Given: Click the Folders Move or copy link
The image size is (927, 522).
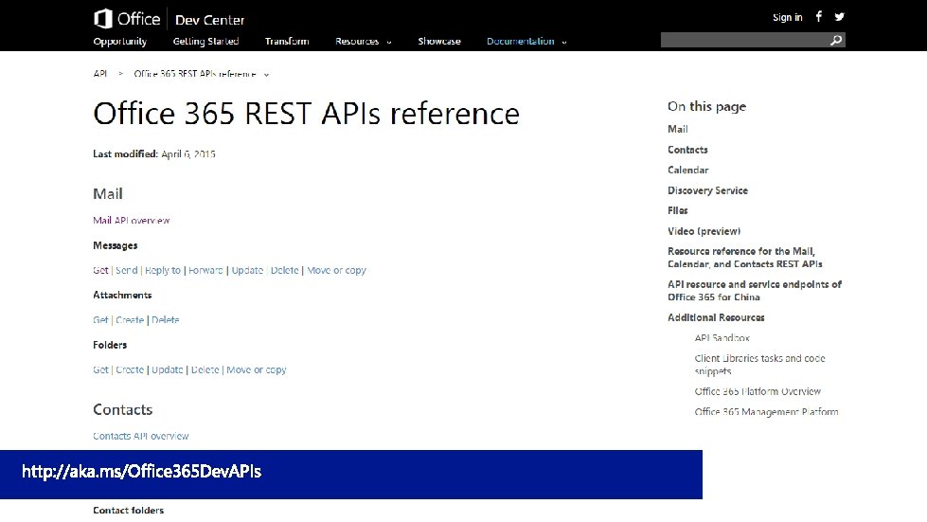Looking at the screenshot, I should coord(256,369).
